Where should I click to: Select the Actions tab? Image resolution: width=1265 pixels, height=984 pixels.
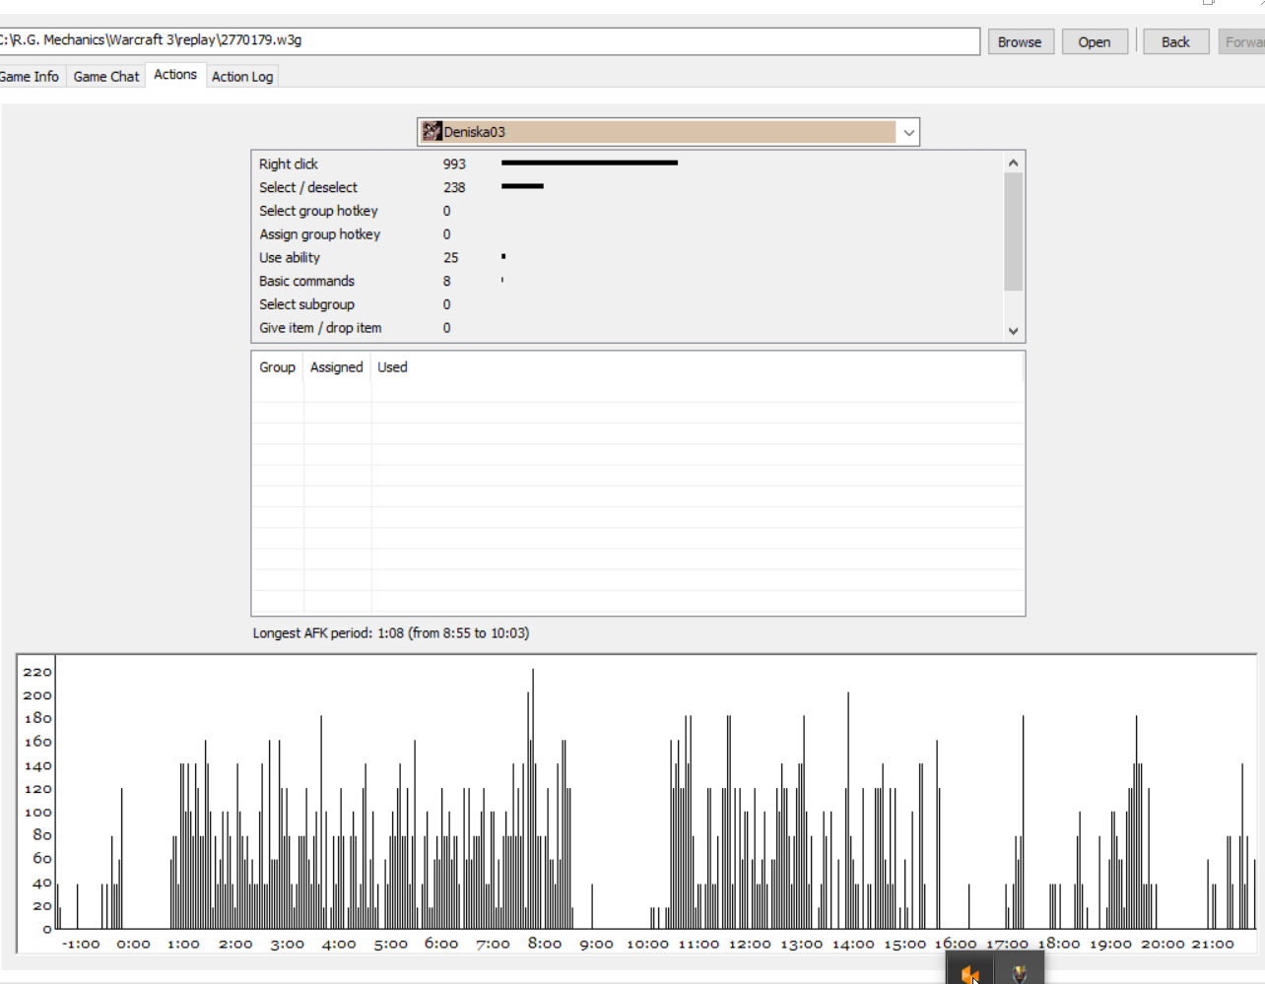coord(175,74)
